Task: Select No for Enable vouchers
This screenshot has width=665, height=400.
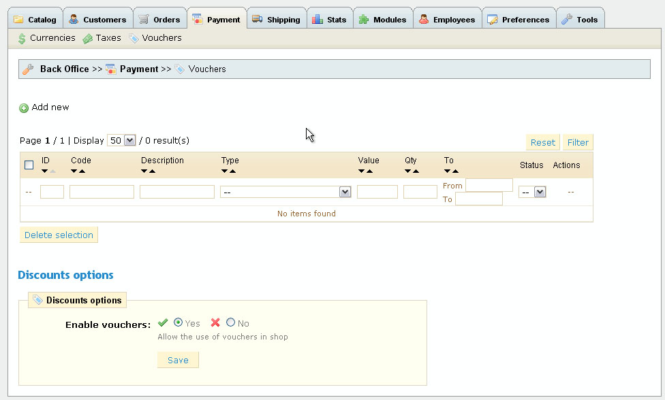Action: coord(230,322)
